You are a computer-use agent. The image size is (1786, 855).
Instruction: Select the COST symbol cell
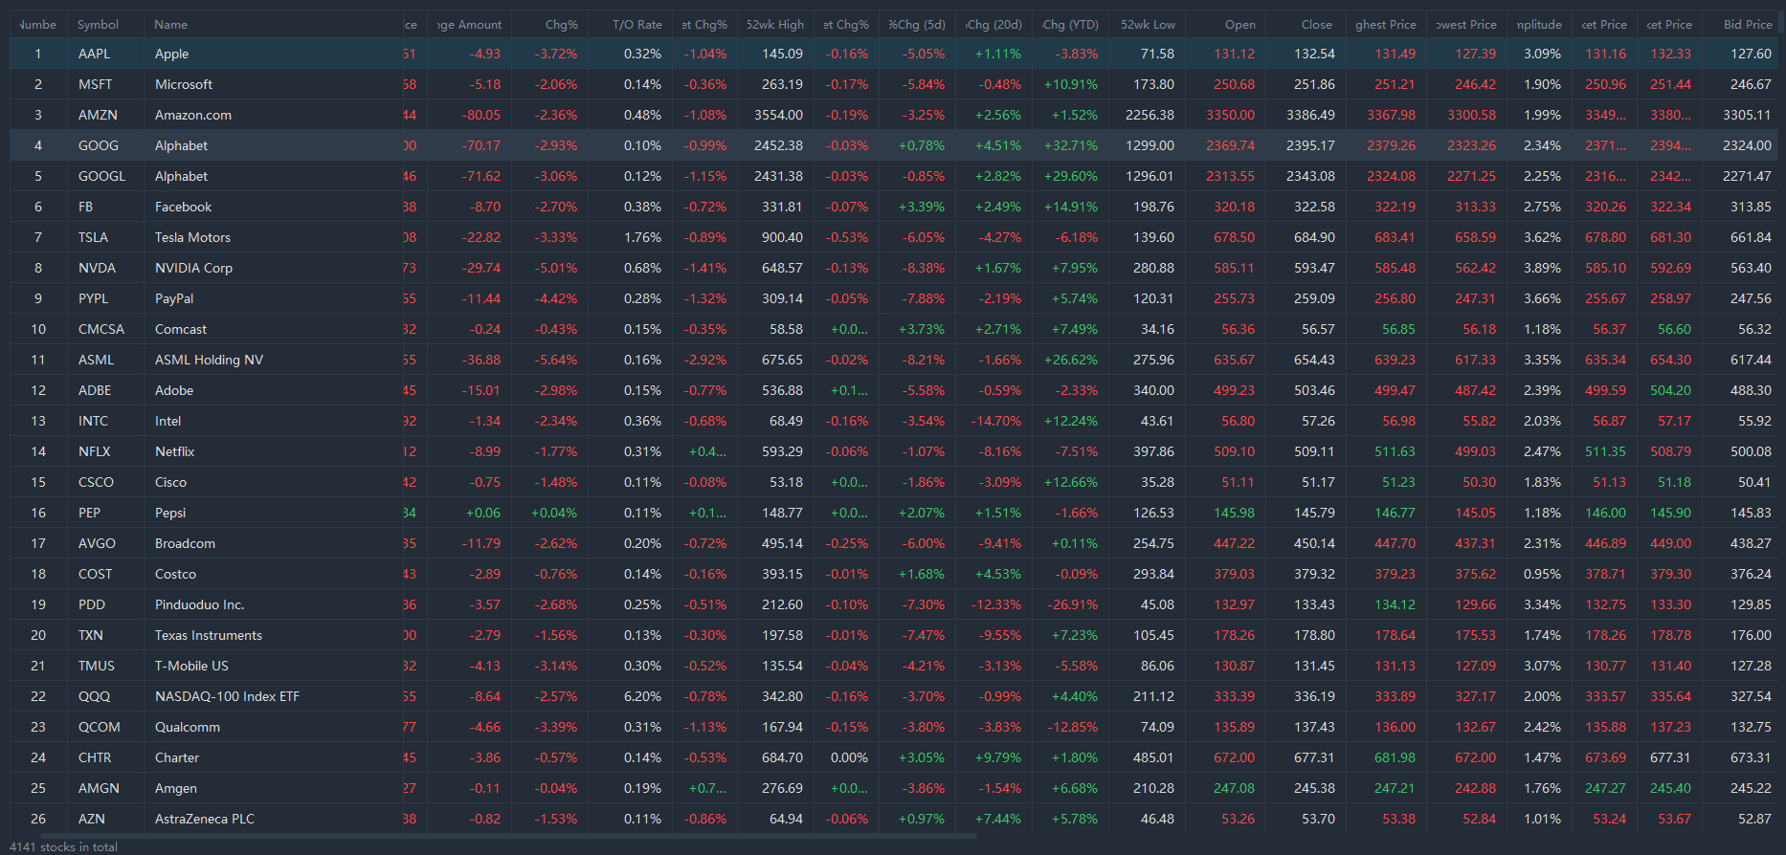point(95,574)
